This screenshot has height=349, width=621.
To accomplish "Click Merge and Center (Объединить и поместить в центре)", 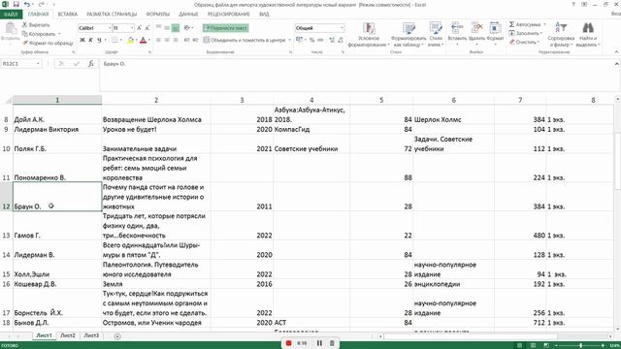I will click(x=245, y=40).
